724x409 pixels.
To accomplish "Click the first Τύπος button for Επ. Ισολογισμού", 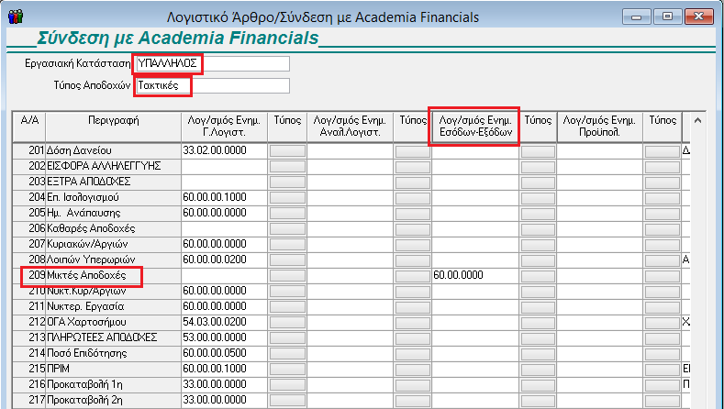I will 287,197.
